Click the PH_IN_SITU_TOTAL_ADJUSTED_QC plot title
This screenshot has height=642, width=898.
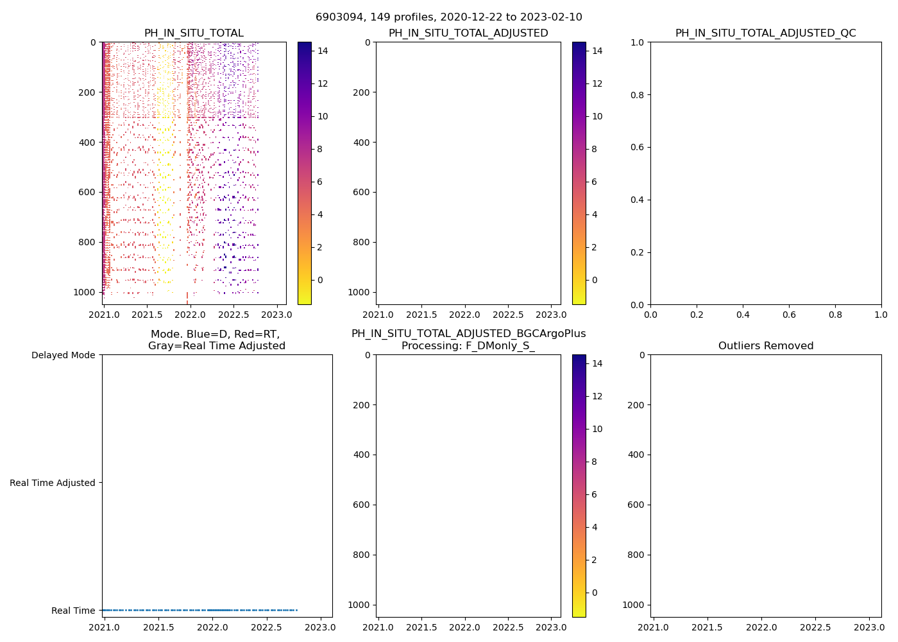click(765, 33)
